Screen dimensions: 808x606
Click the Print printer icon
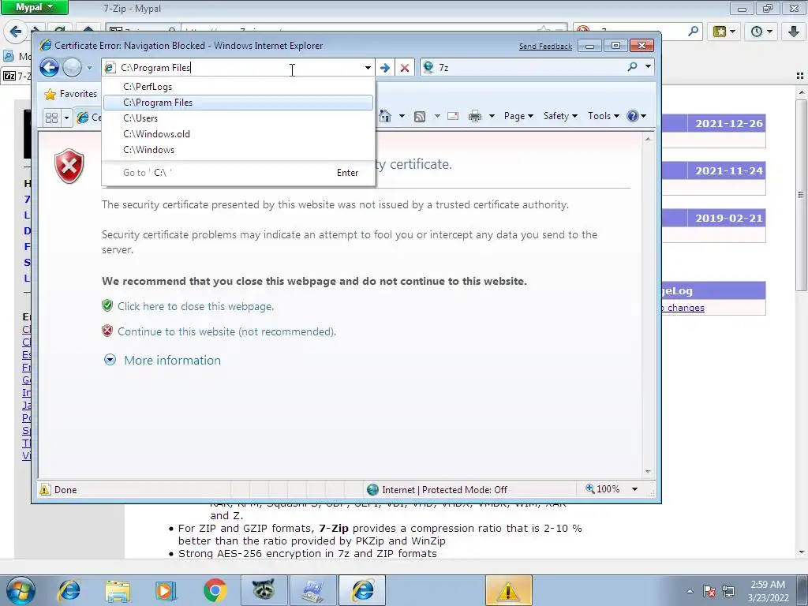point(474,116)
